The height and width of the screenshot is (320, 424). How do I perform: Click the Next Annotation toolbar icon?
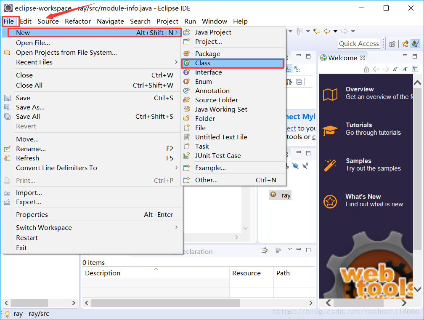(299, 31)
